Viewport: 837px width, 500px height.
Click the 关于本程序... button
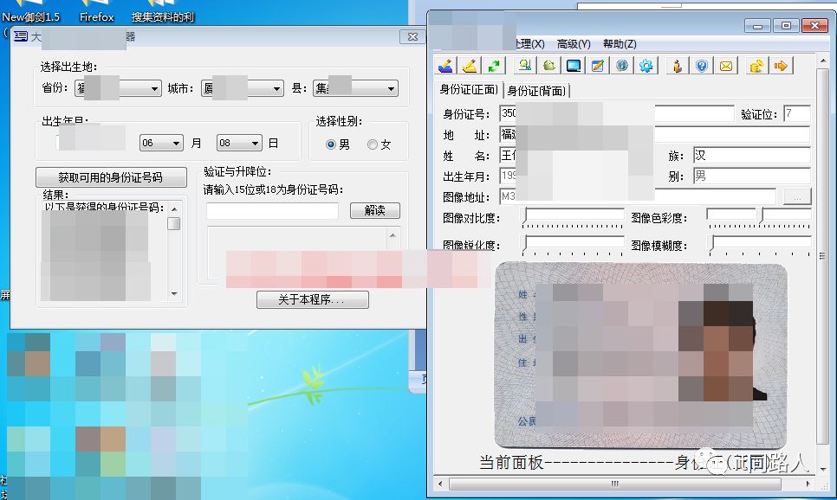tap(313, 300)
